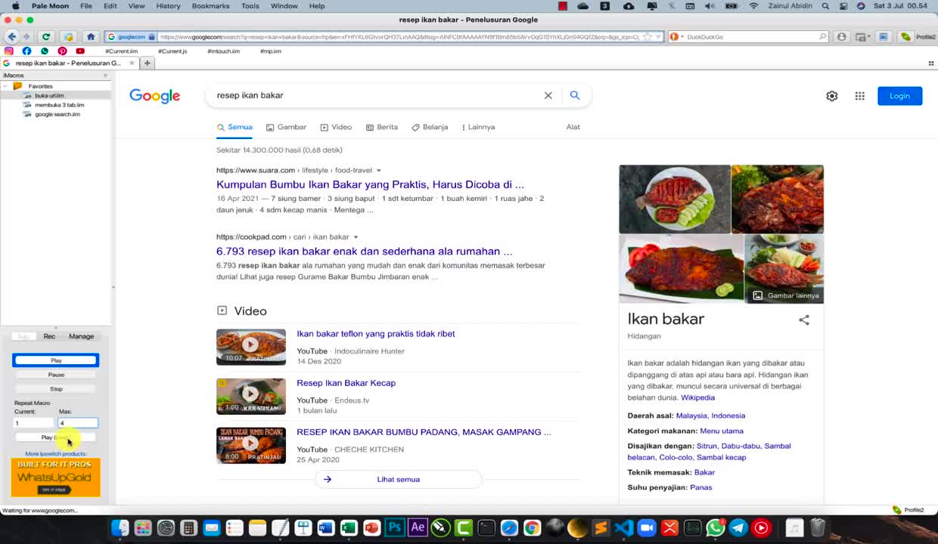This screenshot has width=938, height=544.
Task: Click the iMacros Stop button
Action: coord(56,389)
